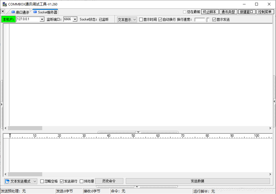Screen dimensions: 276x194
Task: Toggle the 总在最前 checkbox
Action: pos(184,12)
